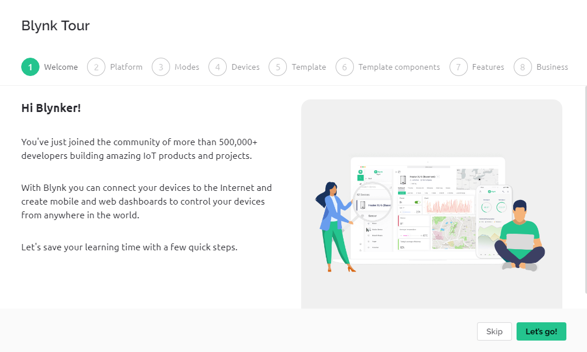Click the paragraph starting 'With Blynk you can'
587x352 pixels.
tap(147, 201)
